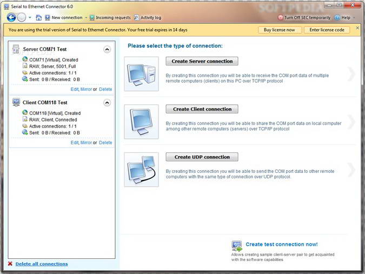Click the UDP connection linked-computers thumbnail

[141, 170]
